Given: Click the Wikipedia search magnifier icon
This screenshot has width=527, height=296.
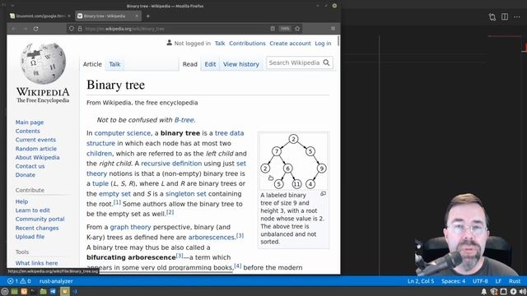Looking at the screenshot, I should (x=326, y=62).
